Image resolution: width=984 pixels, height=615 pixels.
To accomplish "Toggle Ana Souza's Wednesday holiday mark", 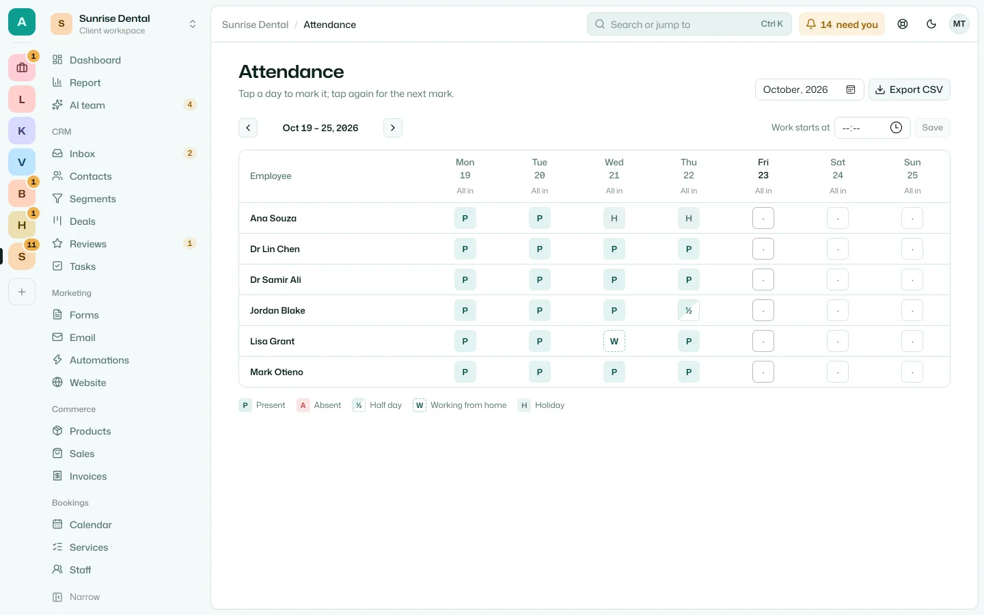I will click(x=614, y=218).
